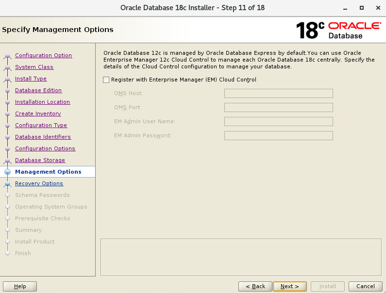Open Installation Location step

click(x=42, y=102)
